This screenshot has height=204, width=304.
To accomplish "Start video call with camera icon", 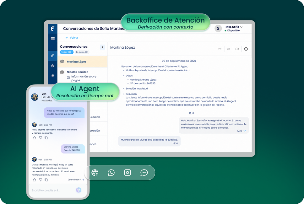I will click(237, 49).
